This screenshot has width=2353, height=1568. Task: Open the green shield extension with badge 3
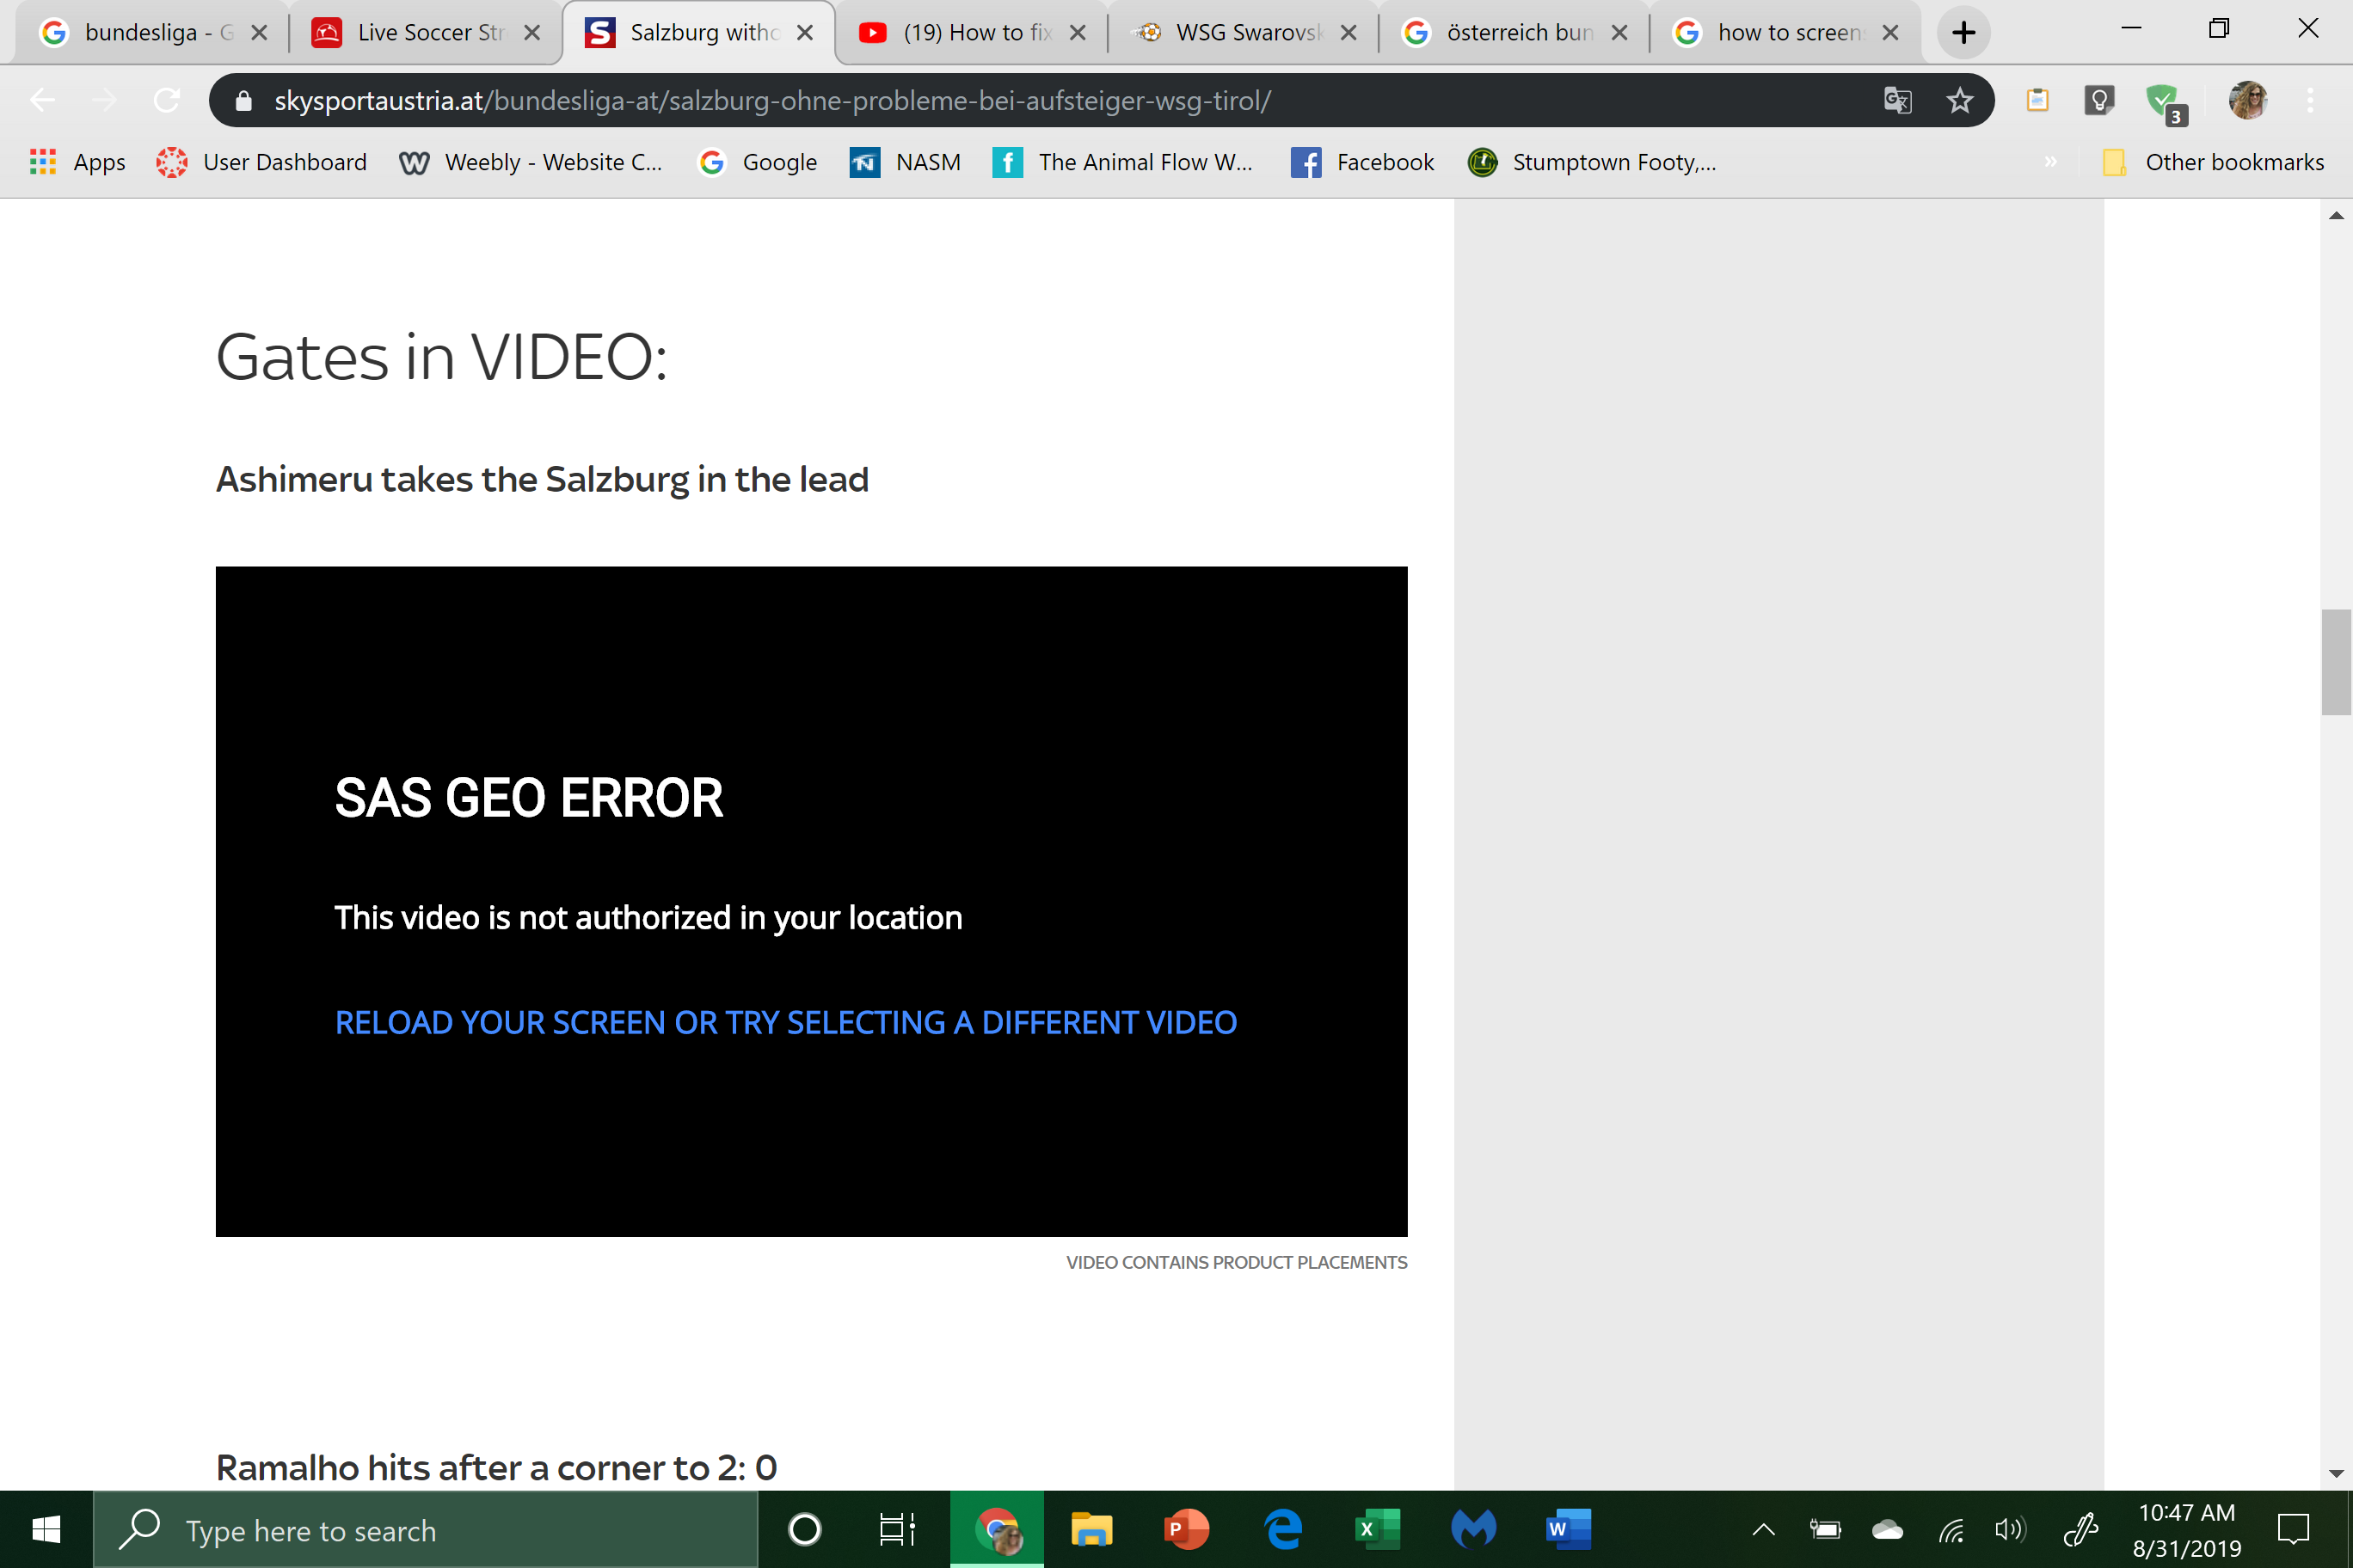click(x=2166, y=103)
